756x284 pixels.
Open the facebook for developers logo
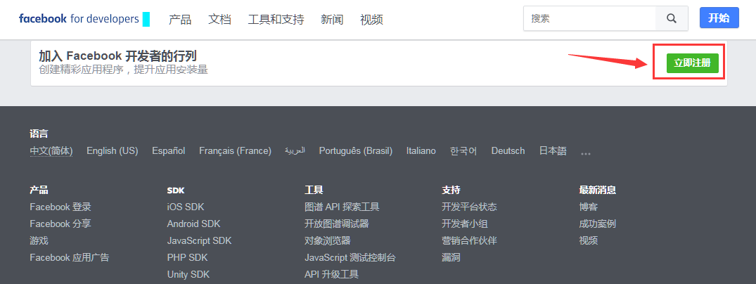(x=79, y=19)
